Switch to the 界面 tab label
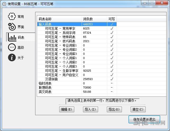 [x=21, y=27]
